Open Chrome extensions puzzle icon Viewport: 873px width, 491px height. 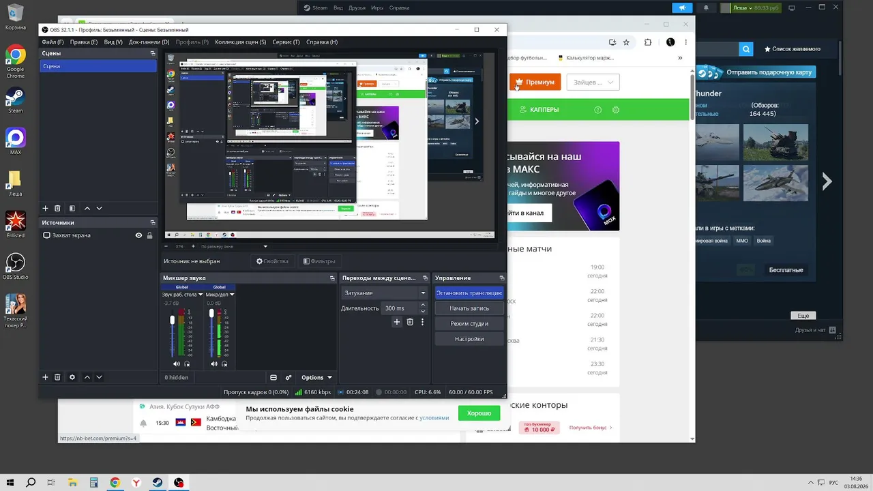pos(648,42)
